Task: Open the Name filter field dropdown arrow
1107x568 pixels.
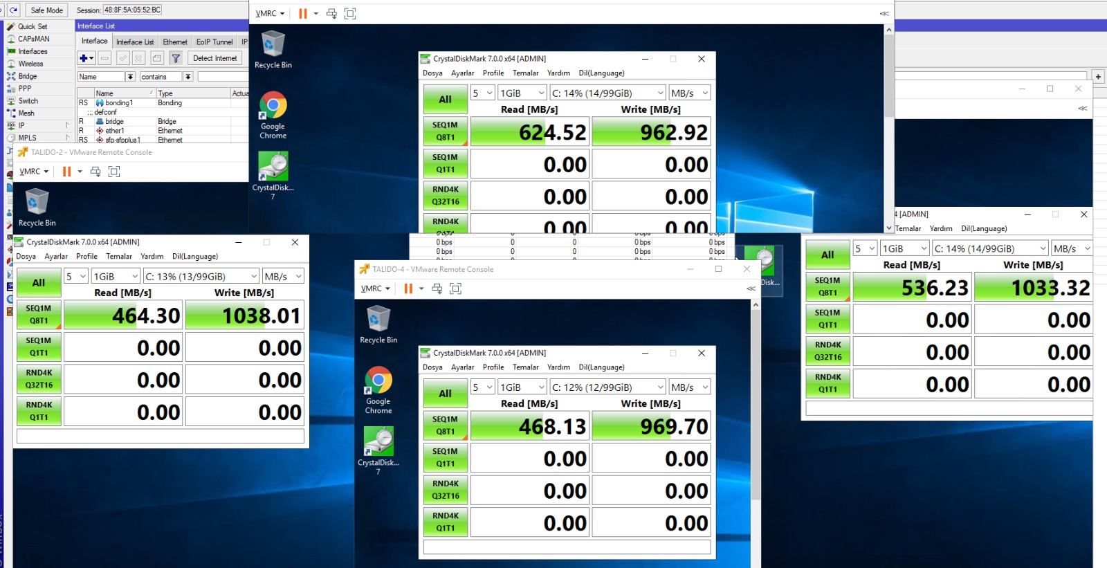Action: point(130,77)
